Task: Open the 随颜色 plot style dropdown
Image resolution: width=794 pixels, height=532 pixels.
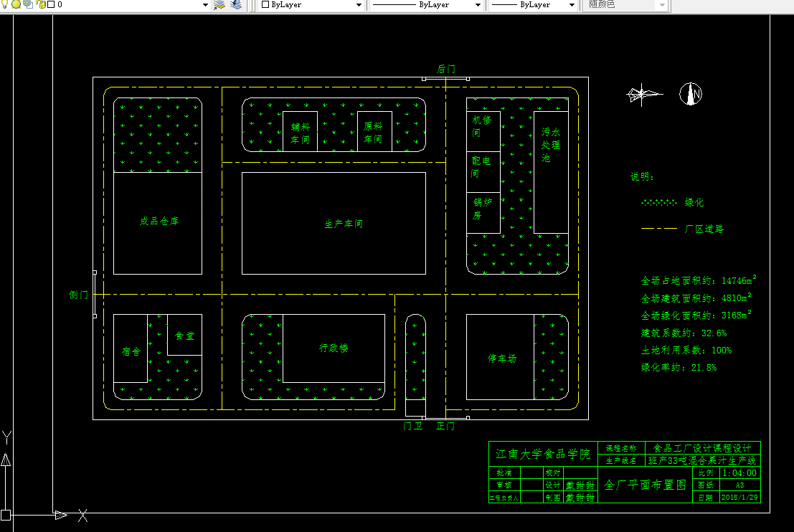Action: 662,5
